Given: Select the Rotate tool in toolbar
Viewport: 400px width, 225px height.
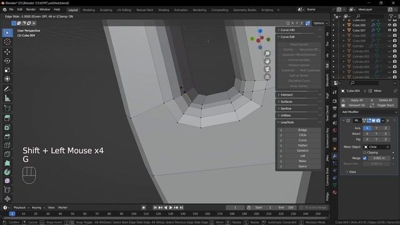Looking at the screenshot, I should pos(7,61).
